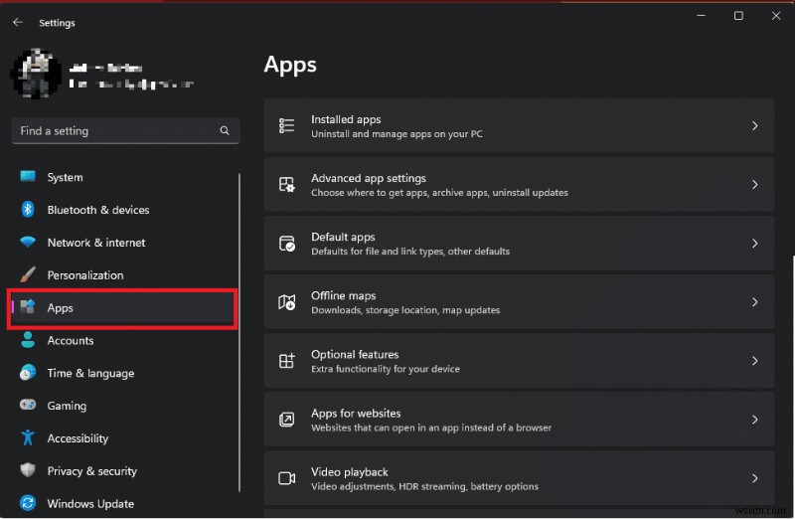Click the Offline maps chevron arrow
This screenshot has width=795, height=519.
point(755,302)
